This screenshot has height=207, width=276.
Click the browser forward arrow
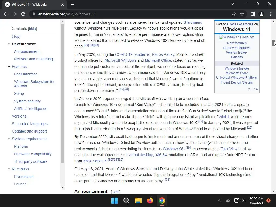click(15, 14)
